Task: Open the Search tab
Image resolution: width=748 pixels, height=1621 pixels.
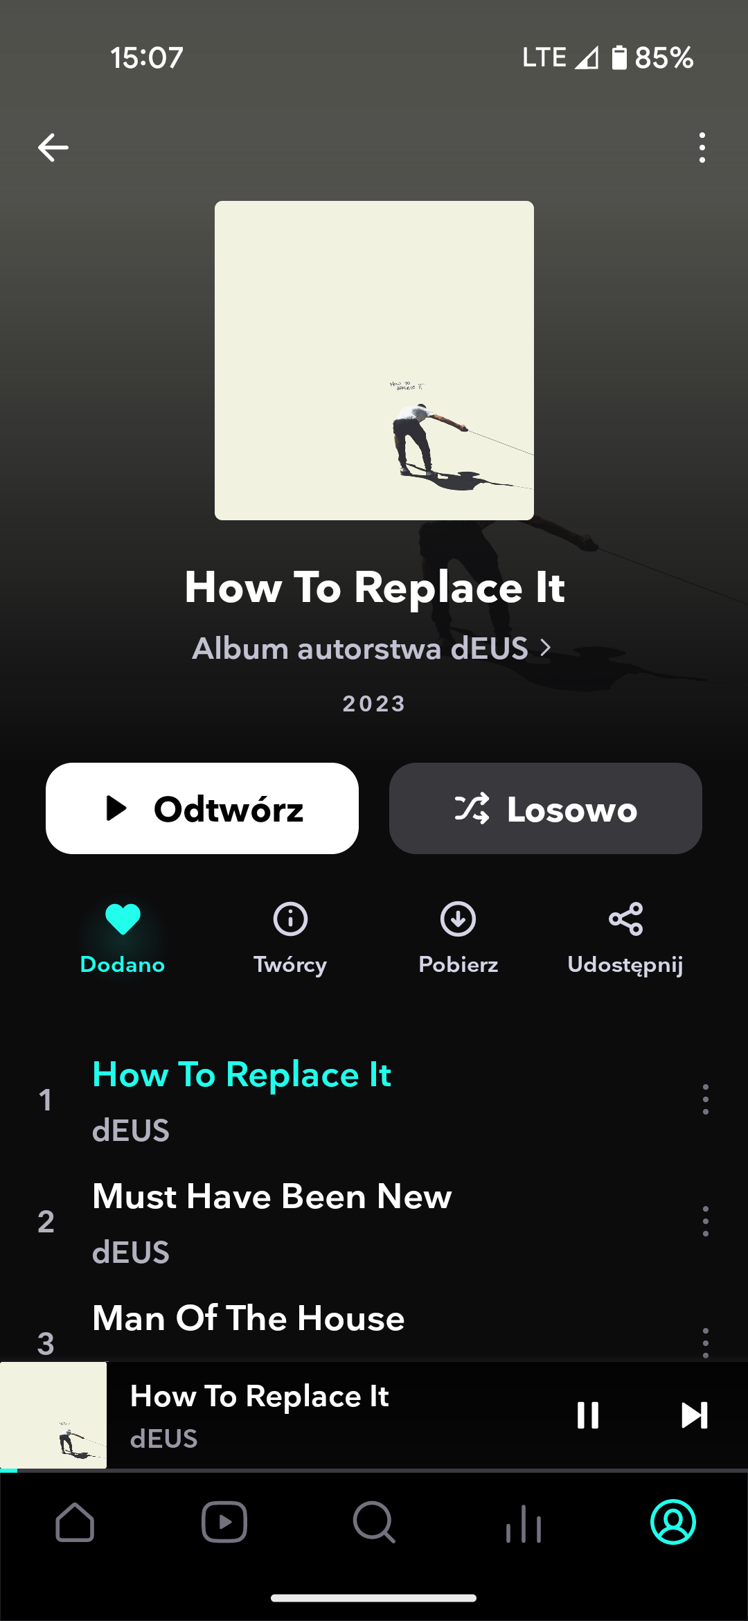Action: (x=374, y=1522)
